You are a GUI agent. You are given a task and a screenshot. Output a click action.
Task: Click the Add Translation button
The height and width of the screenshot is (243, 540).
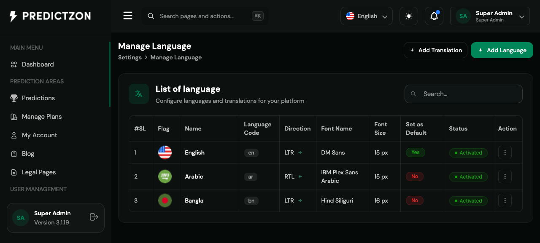coord(435,50)
